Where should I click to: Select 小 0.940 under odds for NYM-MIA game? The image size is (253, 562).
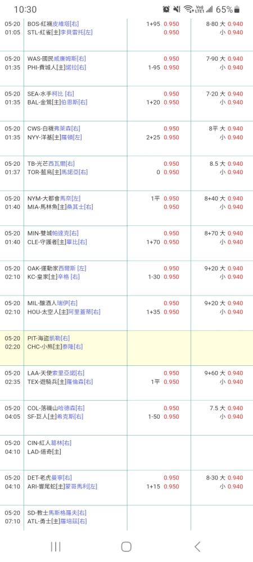(x=232, y=207)
